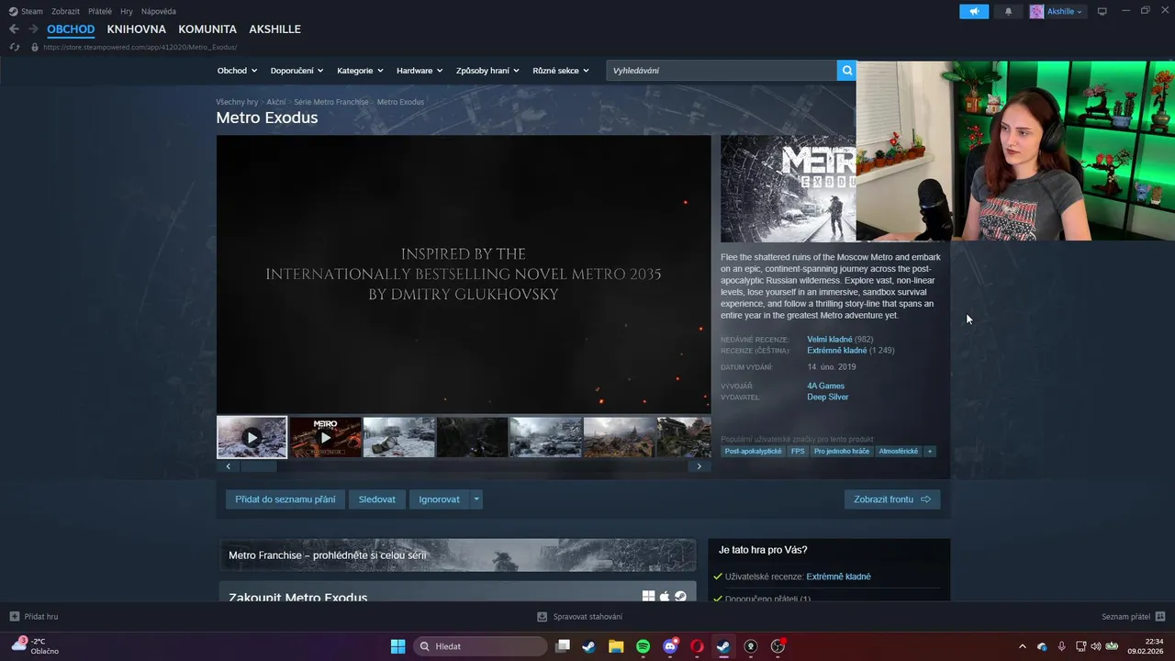
Task: Switch to the KOMUNITA tab
Action: 207,29
